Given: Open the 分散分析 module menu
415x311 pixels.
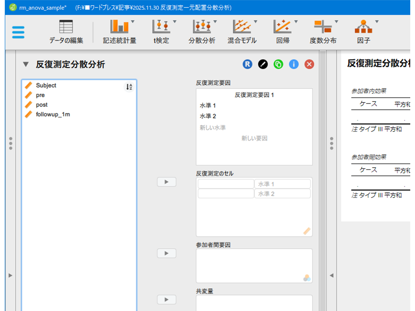Looking at the screenshot, I should (202, 32).
